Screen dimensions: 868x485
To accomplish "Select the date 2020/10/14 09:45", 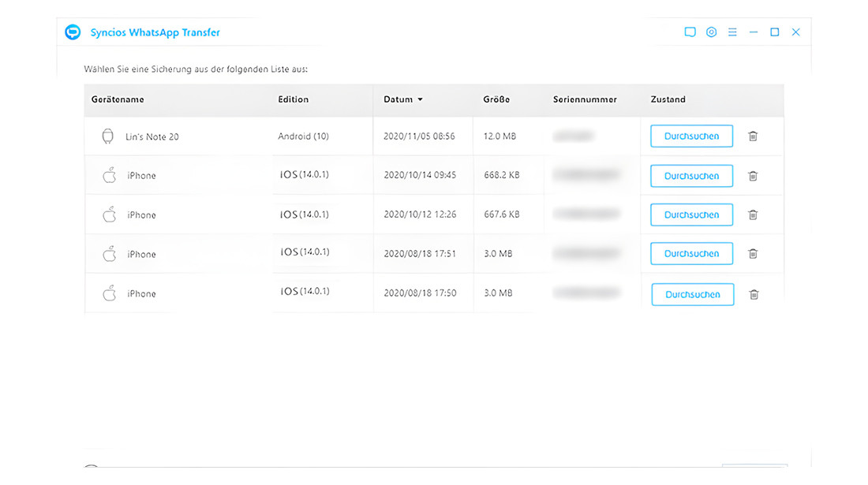I will click(420, 175).
